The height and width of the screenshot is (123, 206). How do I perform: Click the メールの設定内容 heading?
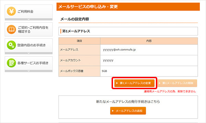[x=75, y=19]
